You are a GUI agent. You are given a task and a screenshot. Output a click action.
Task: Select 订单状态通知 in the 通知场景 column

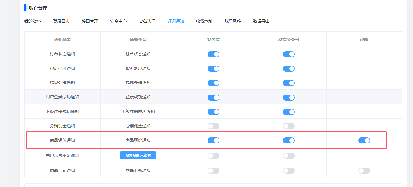click(63, 54)
